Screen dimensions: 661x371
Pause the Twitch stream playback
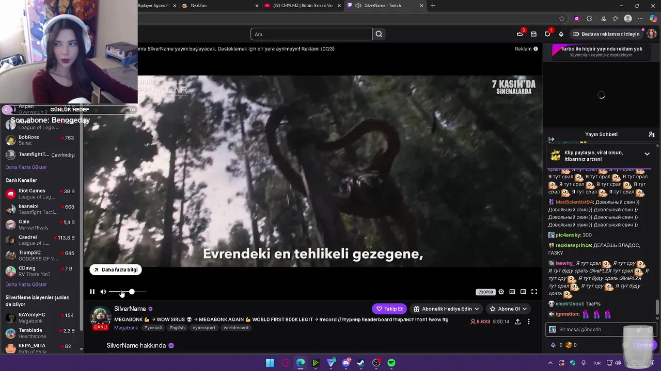tap(92, 292)
